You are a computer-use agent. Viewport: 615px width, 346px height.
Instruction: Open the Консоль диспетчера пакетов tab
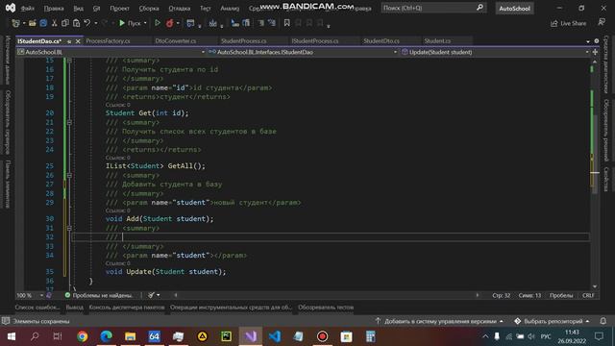[127, 308]
